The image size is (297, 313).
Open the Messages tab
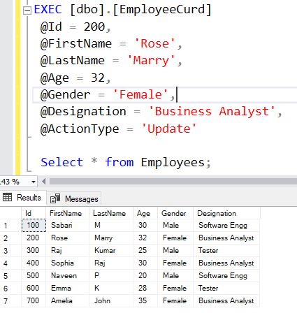[74, 199]
